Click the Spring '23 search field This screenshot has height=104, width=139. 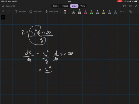[10, 6]
